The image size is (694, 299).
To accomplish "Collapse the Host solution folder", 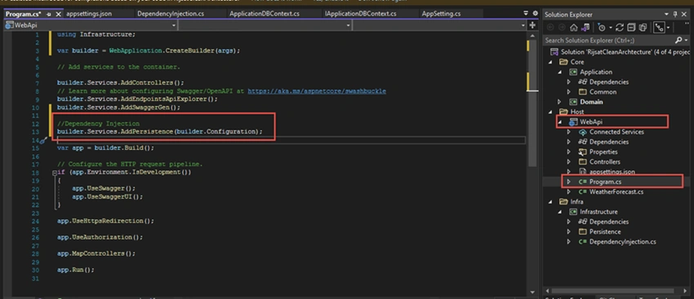I will pos(550,112).
